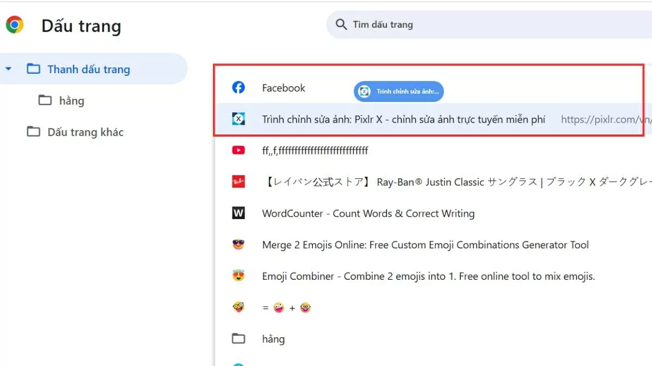Open the WordCounter bookmark entry
The image size is (652, 366).
(x=367, y=213)
